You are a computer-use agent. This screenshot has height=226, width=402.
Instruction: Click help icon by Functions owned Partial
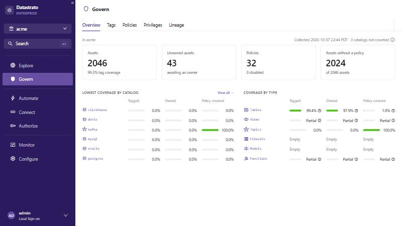pos(356,159)
